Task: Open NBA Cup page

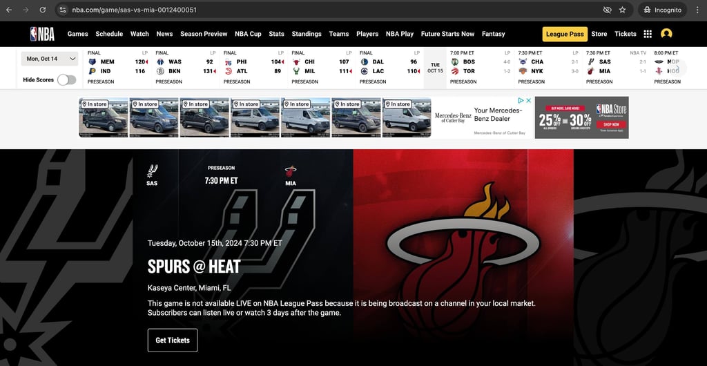Action: click(x=248, y=34)
